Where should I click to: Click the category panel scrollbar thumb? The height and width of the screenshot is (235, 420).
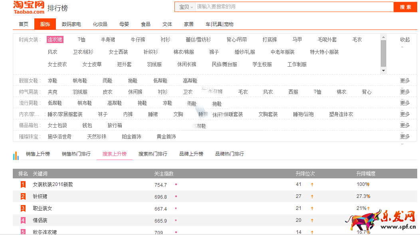coord(383,53)
